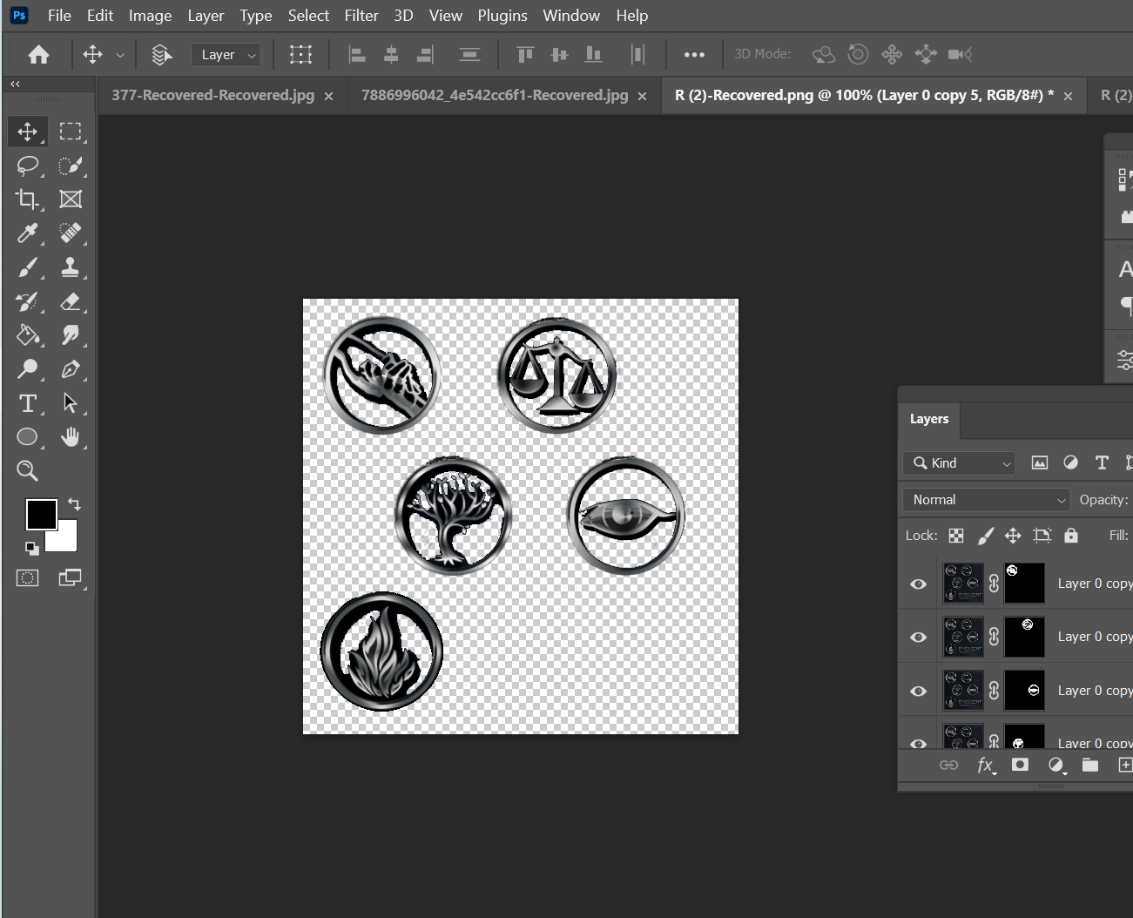Open the Move tool preset picker arrow
Image resolution: width=1133 pixels, height=918 pixels.
120,55
